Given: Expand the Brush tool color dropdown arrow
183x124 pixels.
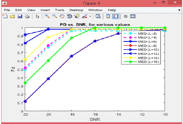Looking at the screenshot, I should (90, 16).
